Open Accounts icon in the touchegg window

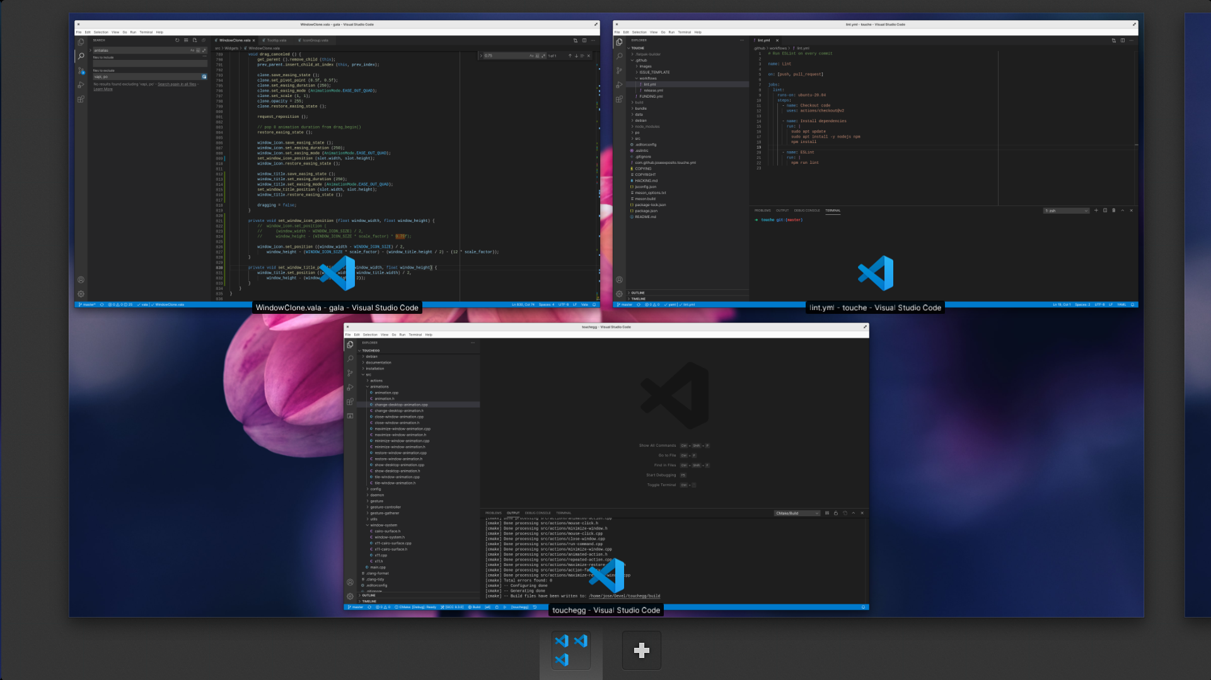[350, 582]
